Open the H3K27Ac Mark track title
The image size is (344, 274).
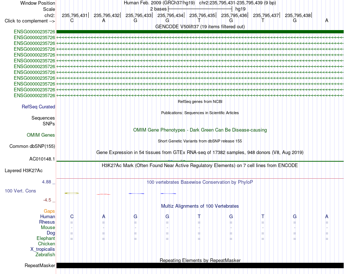pyautogui.click(x=200, y=166)
